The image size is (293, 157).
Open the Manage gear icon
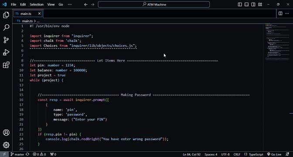(x=6, y=145)
